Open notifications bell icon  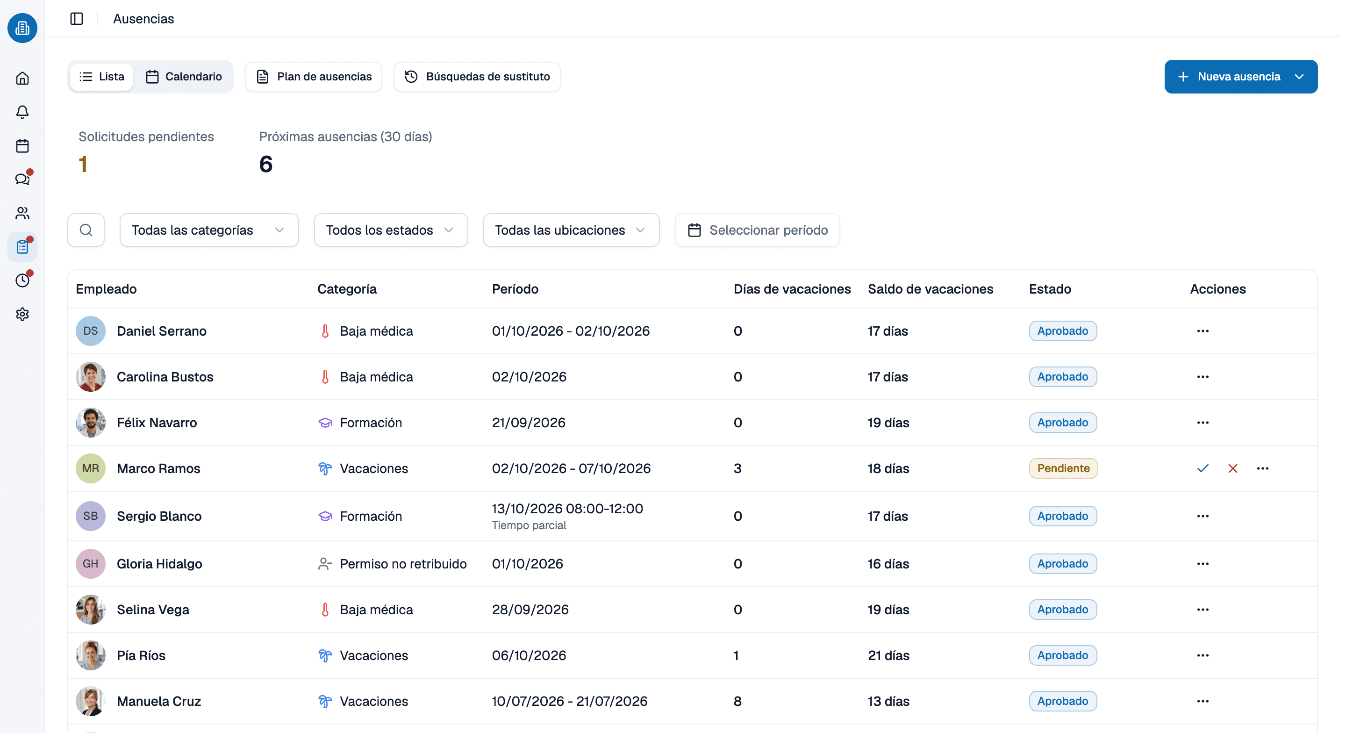point(22,112)
